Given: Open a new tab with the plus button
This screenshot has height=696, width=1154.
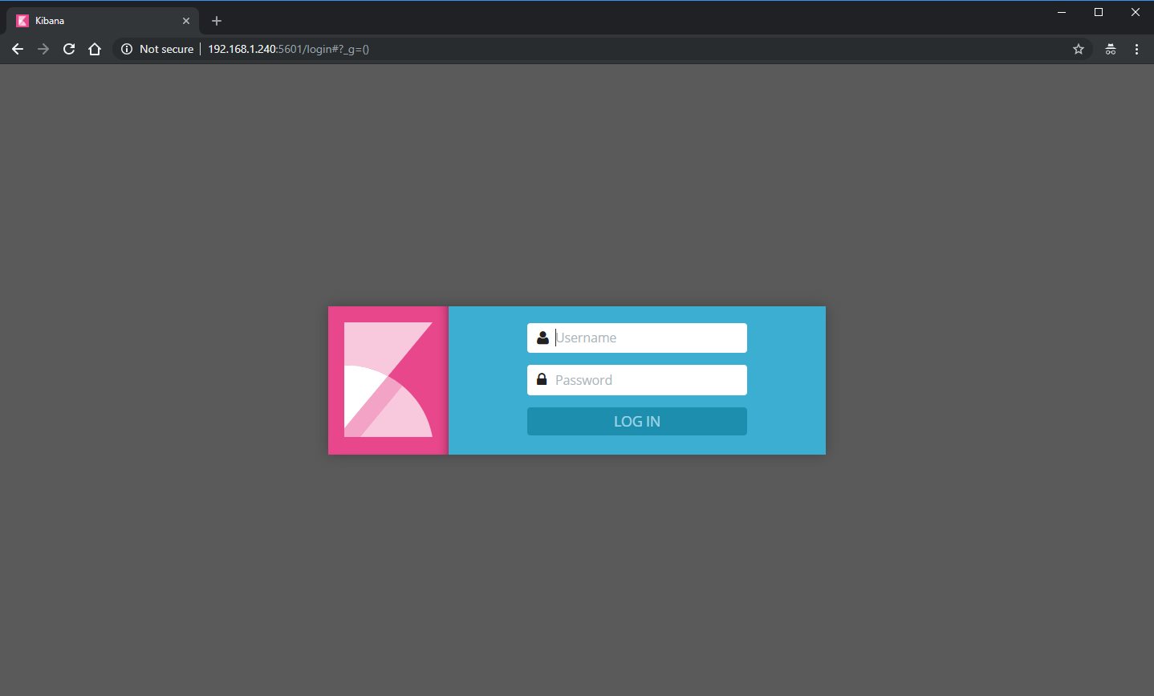Looking at the screenshot, I should click(217, 21).
